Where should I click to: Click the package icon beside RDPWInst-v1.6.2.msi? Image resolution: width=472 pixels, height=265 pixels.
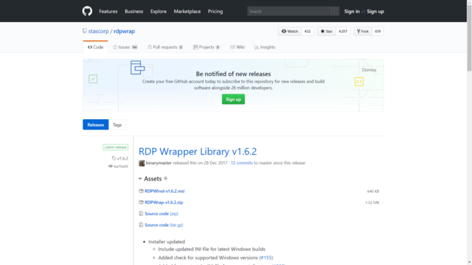141,191
